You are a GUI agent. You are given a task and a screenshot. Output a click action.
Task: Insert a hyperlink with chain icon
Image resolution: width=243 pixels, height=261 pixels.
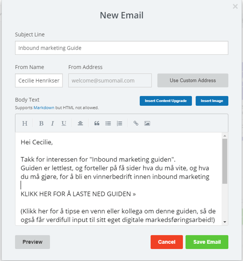136,123
